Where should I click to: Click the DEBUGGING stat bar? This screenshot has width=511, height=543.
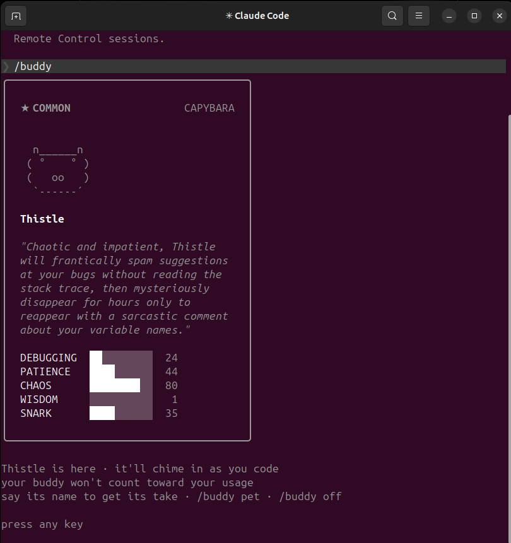tap(121, 358)
